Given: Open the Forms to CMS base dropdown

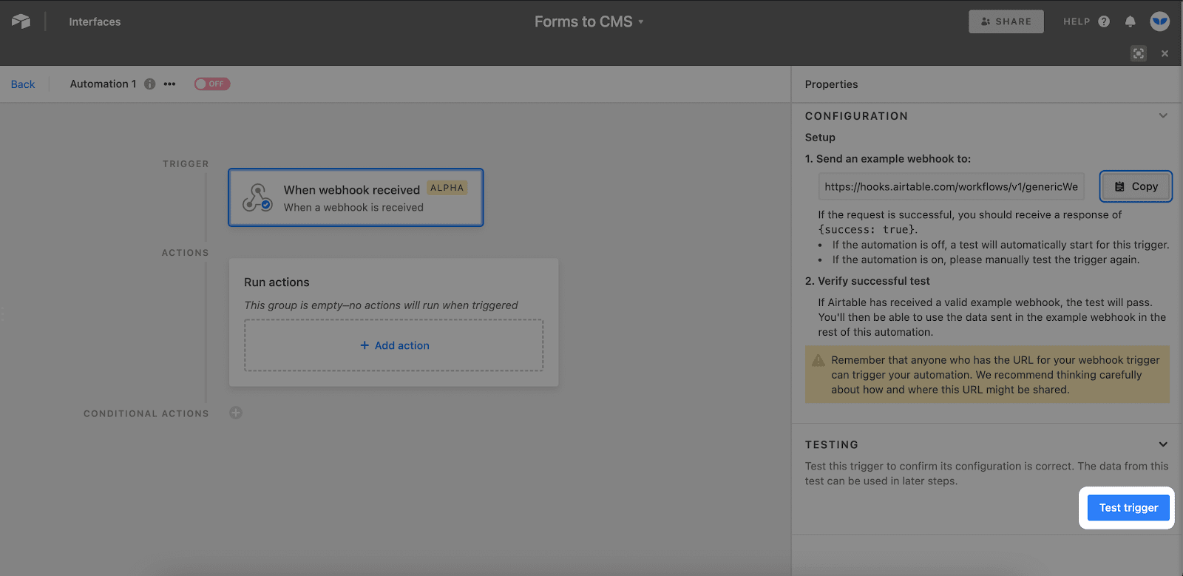Looking at the screenshot, I should point(589,21).
